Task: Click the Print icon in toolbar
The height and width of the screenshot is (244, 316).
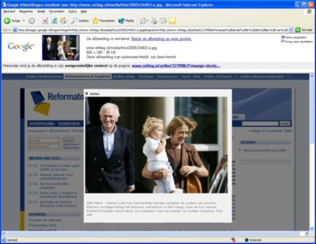Action: coord(154,21)
